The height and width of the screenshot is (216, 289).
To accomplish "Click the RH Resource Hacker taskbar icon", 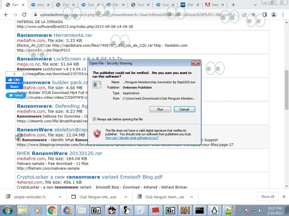I will coord(185,210).
